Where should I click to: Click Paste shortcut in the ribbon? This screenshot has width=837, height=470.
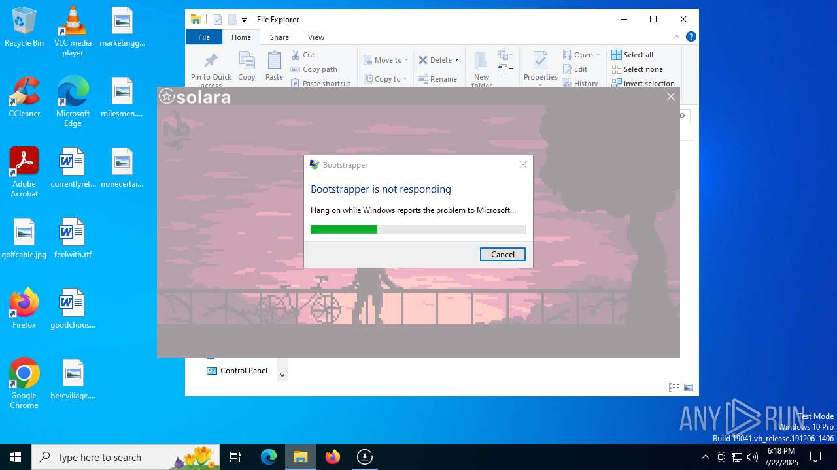coord(320,84)
